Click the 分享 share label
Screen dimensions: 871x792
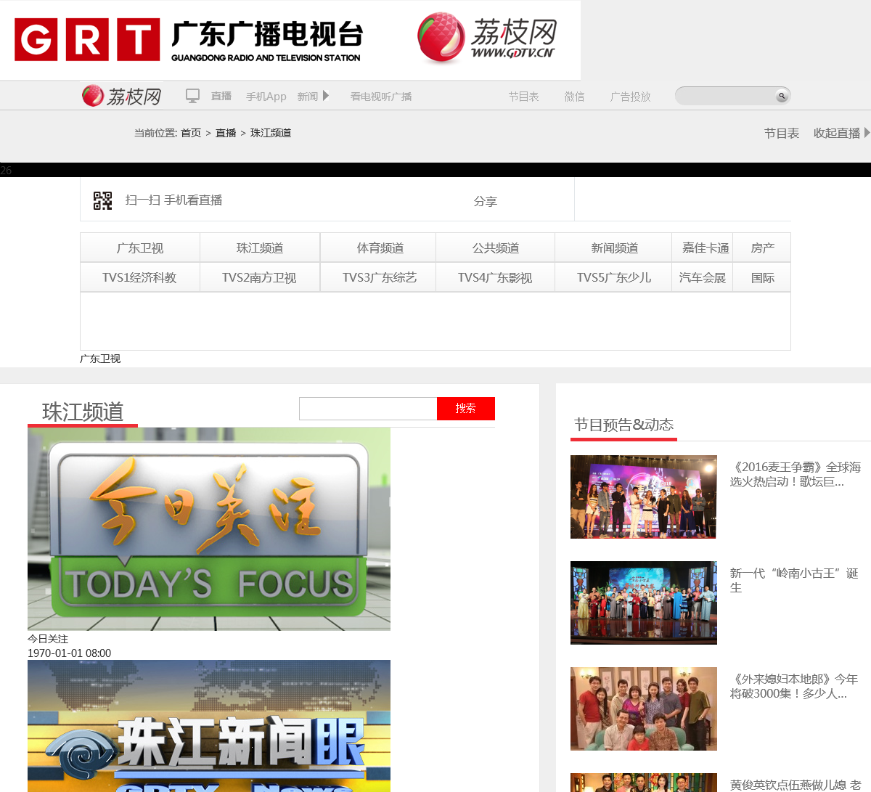tap(486, 201)
